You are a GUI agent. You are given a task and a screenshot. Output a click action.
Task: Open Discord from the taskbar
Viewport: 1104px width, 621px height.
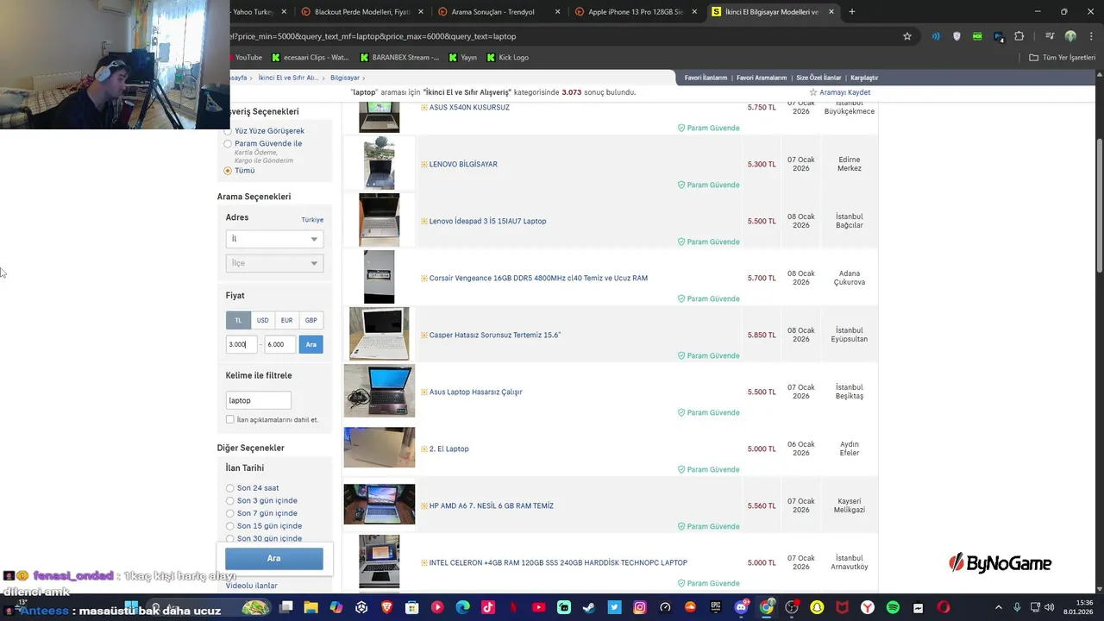[741, 607]
